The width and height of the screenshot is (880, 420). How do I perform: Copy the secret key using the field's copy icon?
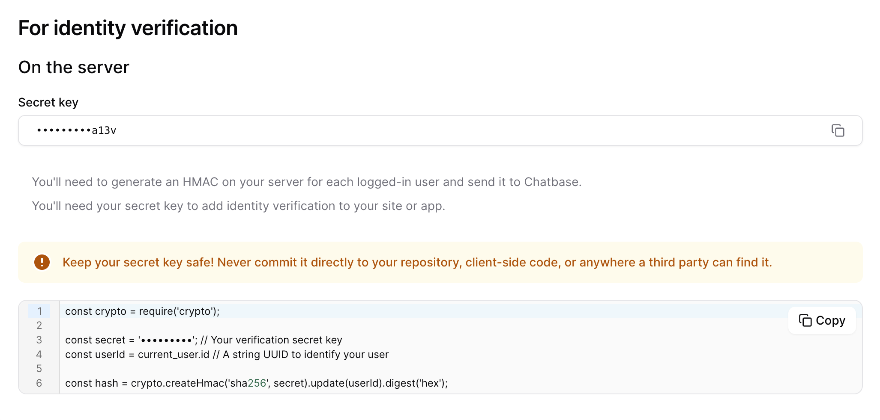(x=838, y=130)
